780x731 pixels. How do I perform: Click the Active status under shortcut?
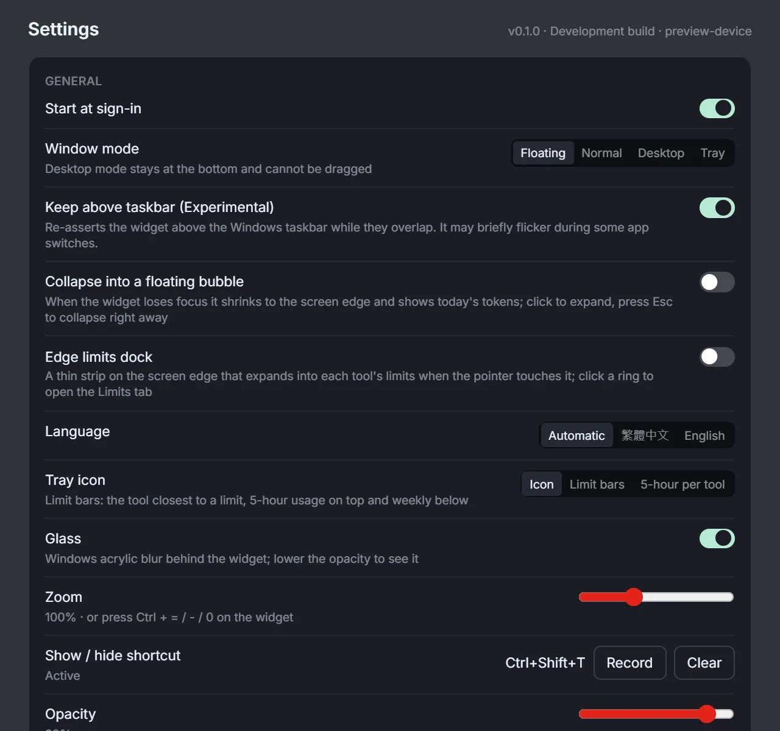[63, 676]
